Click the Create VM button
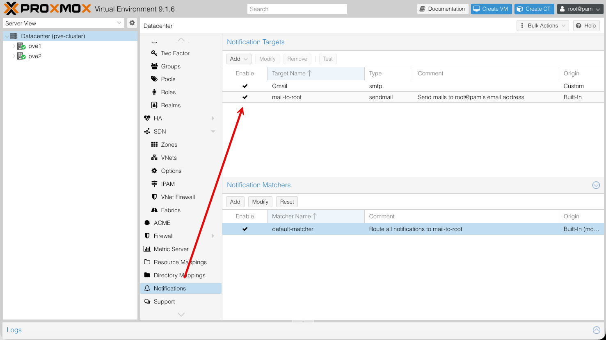The width and height of the screenshot is (606, 340). point(491,9)
